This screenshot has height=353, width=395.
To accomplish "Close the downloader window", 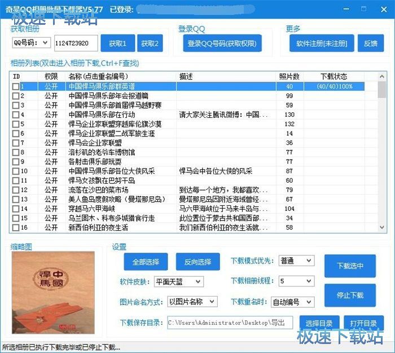I will 384,10.
